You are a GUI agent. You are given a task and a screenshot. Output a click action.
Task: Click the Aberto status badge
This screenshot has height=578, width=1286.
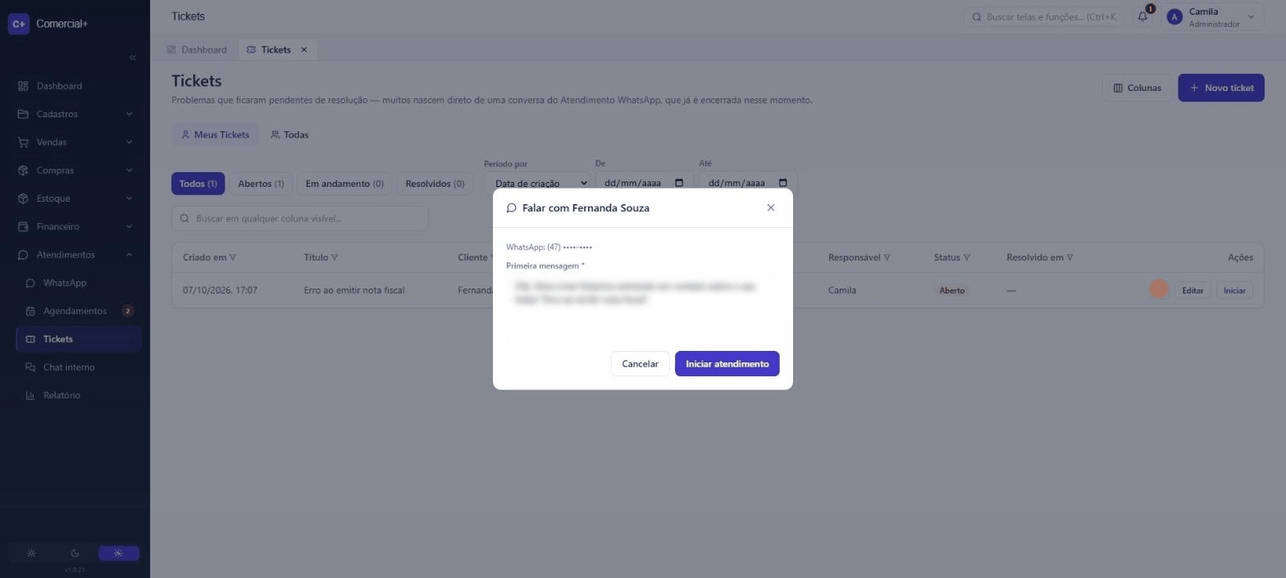(951, 290)
